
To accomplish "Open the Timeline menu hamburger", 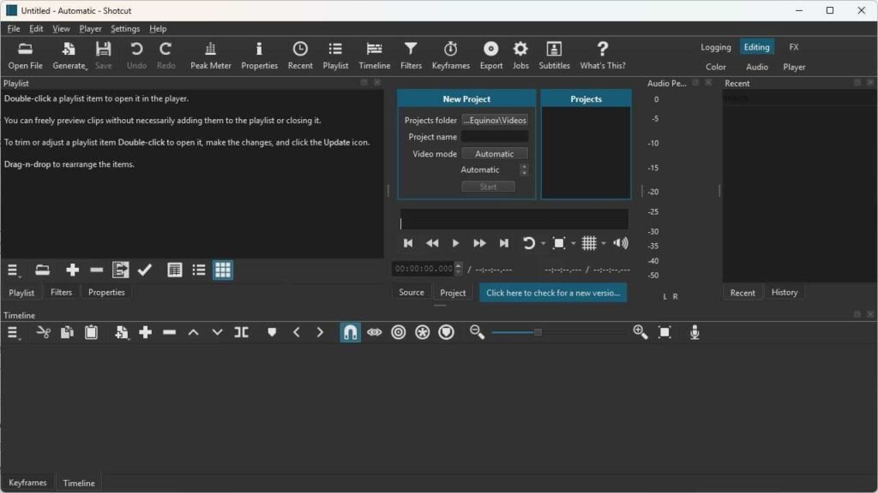I will point(12,332).
